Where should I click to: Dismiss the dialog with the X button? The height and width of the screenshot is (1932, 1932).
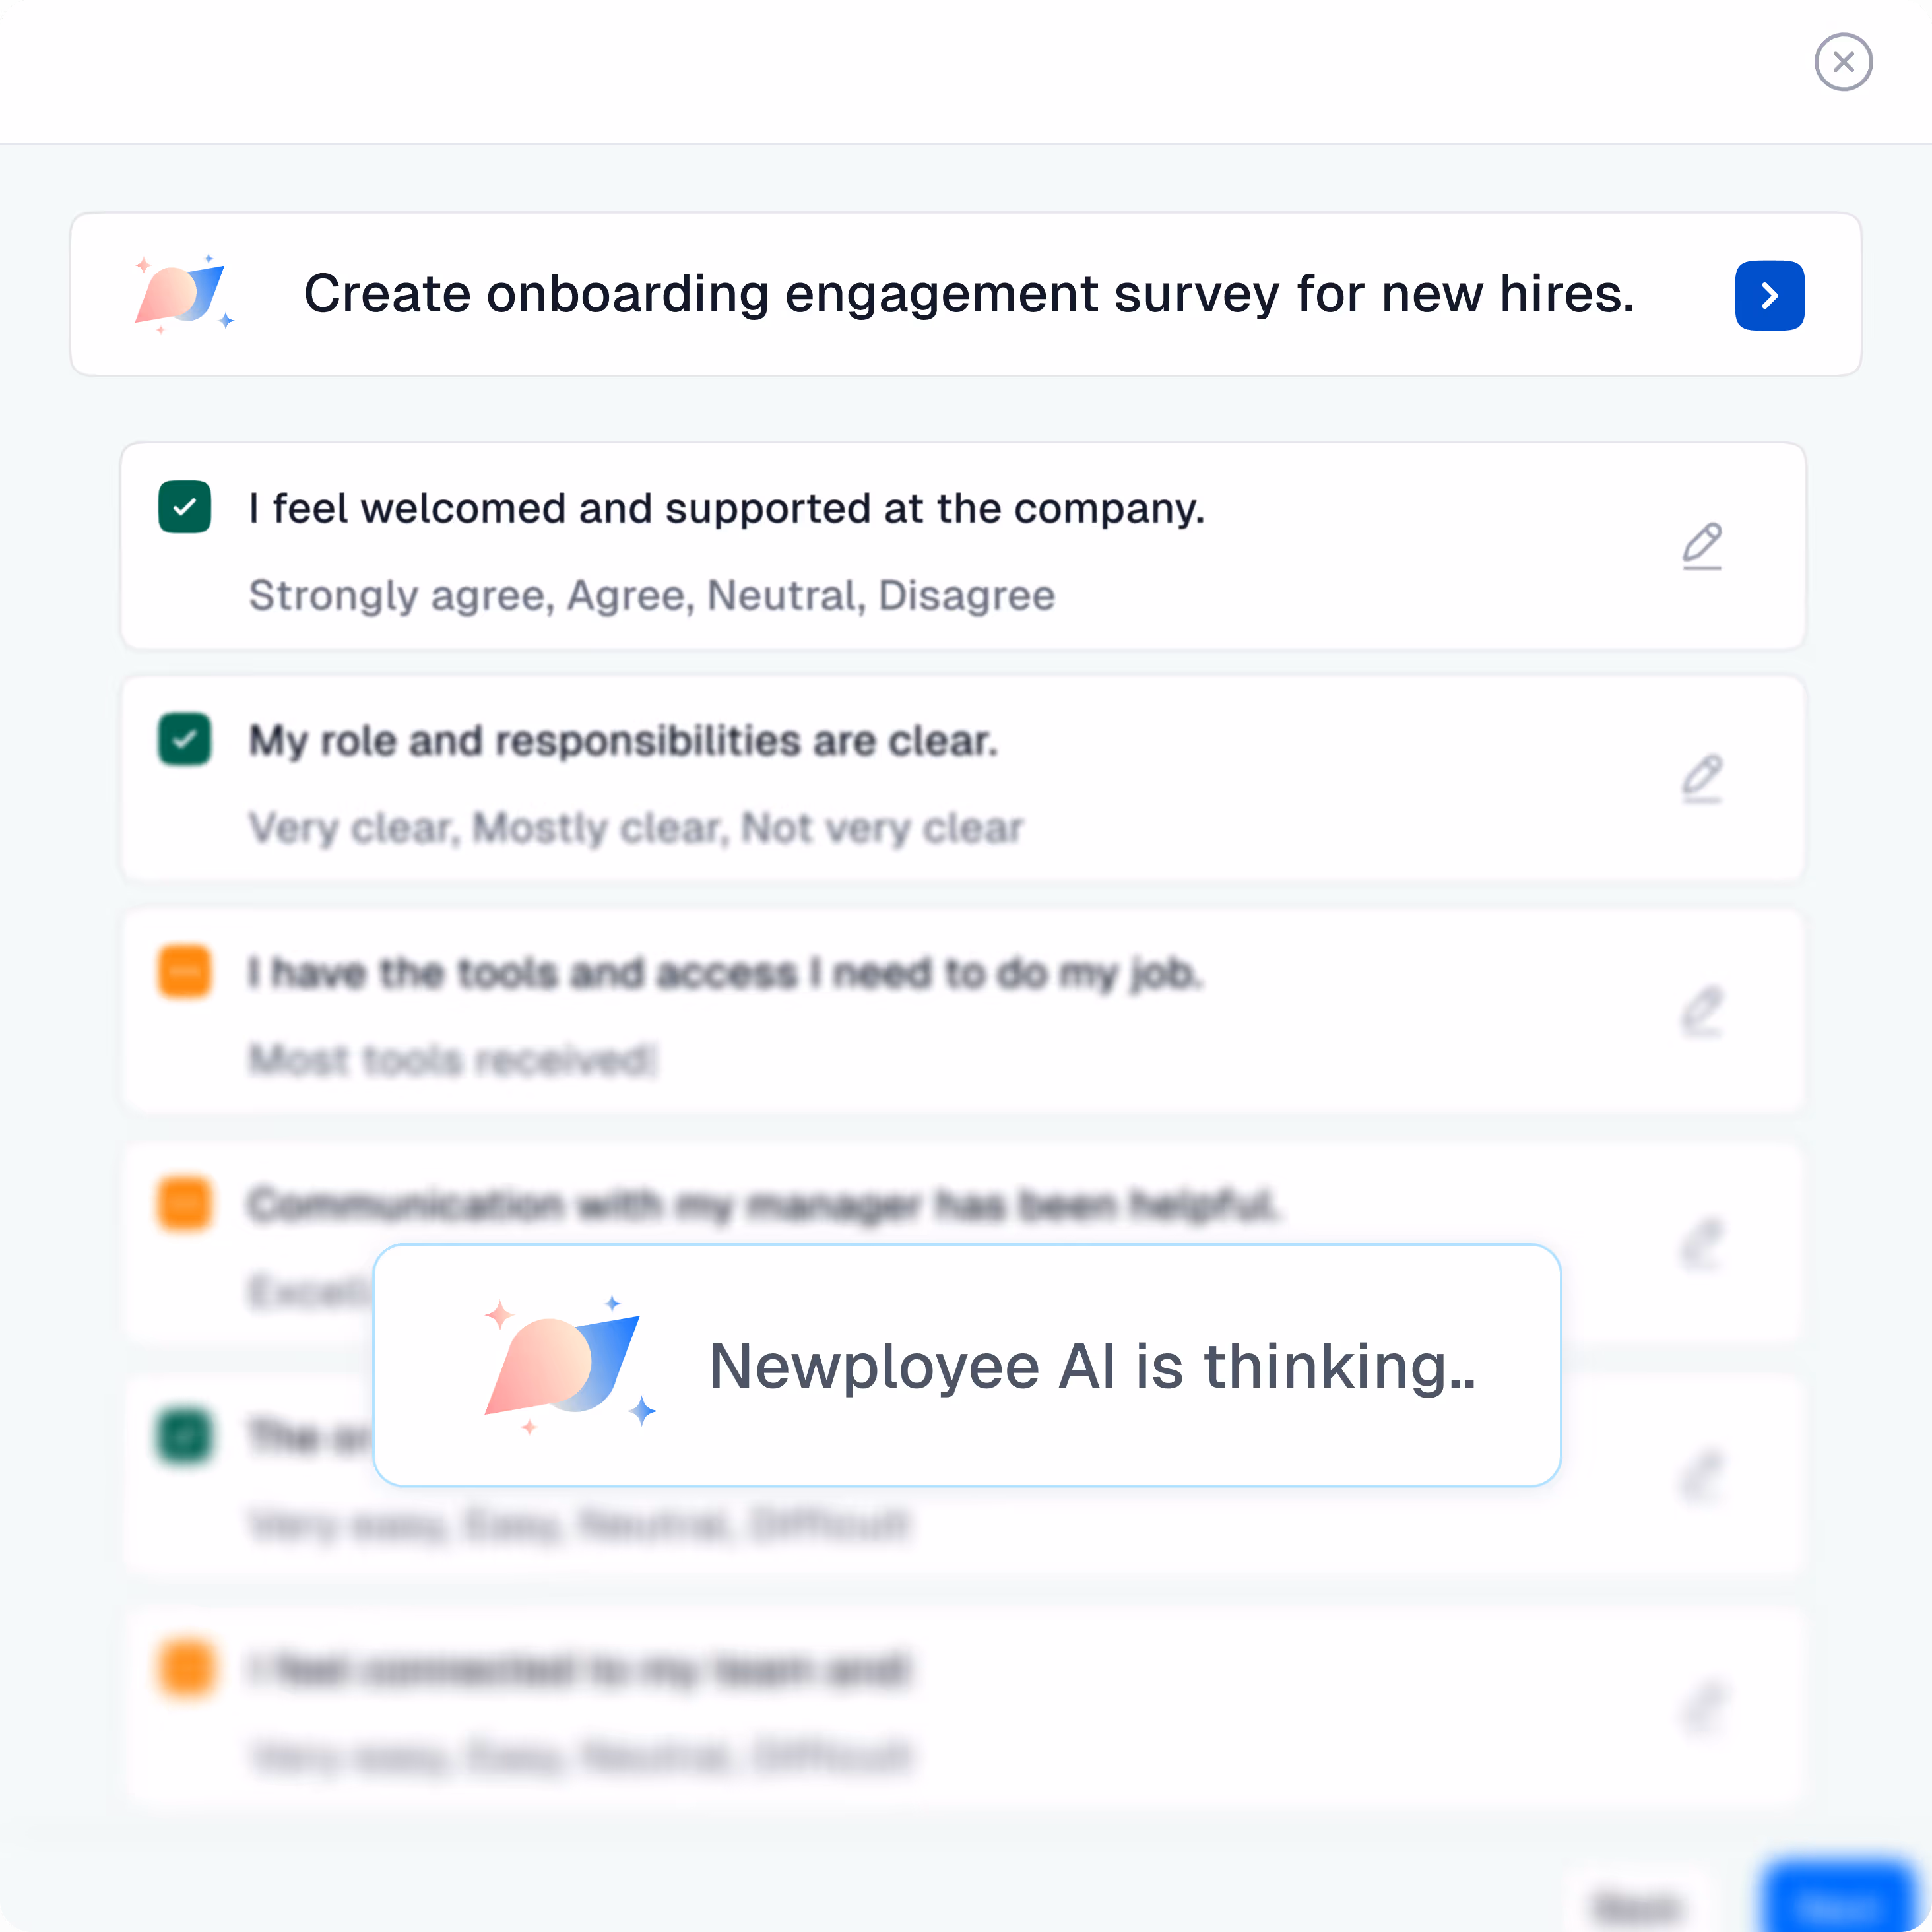click(x=1843, y=61)
